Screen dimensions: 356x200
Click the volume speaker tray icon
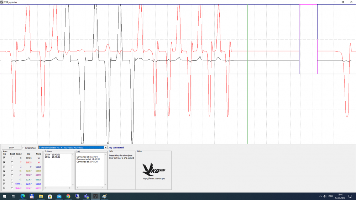tap(325, 196)
